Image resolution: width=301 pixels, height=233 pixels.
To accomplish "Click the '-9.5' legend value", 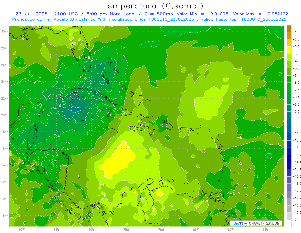I will (x=296, y=112).
